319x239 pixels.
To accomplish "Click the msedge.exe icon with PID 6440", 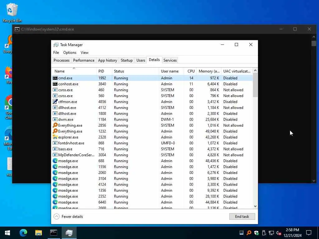I will [x=55, y=202].
